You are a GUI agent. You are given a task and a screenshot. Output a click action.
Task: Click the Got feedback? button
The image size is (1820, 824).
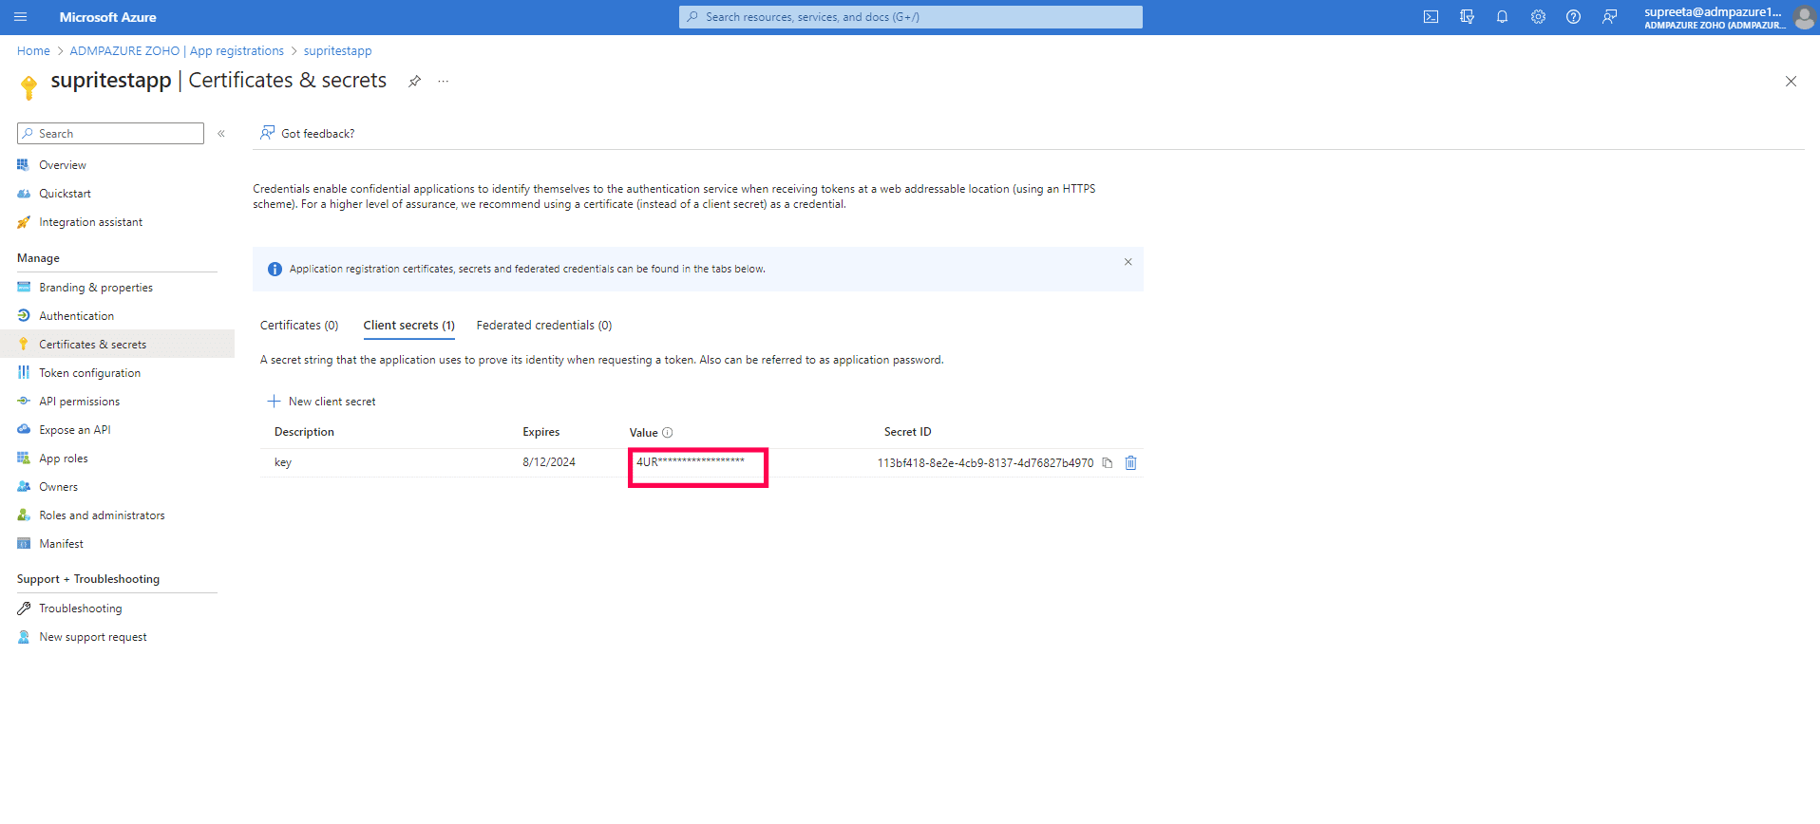[308, 134]
